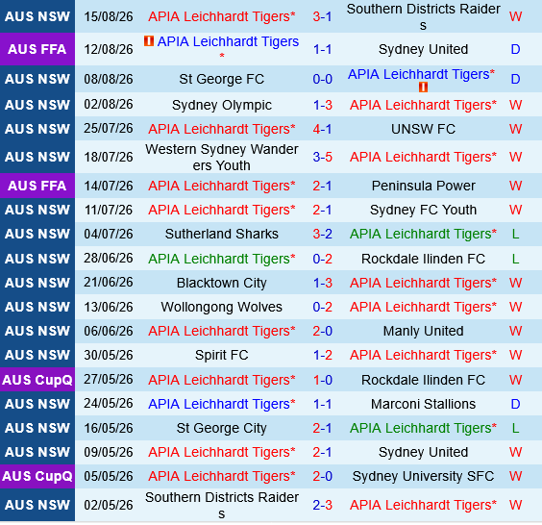
Task: Click AUS FFA label on 14/07/26
Action: click(37, 186)
